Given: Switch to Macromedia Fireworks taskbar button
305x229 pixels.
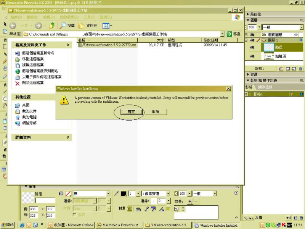Looking at the screenshot, I should pyautogui.click(x=119, y=225).
